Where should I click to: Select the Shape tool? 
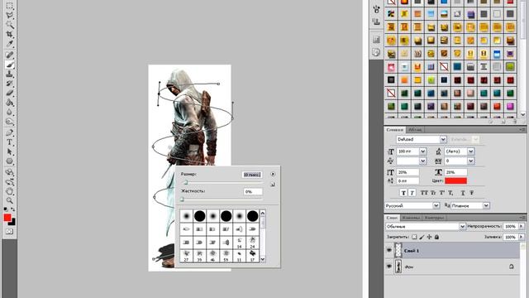(9, 161)
